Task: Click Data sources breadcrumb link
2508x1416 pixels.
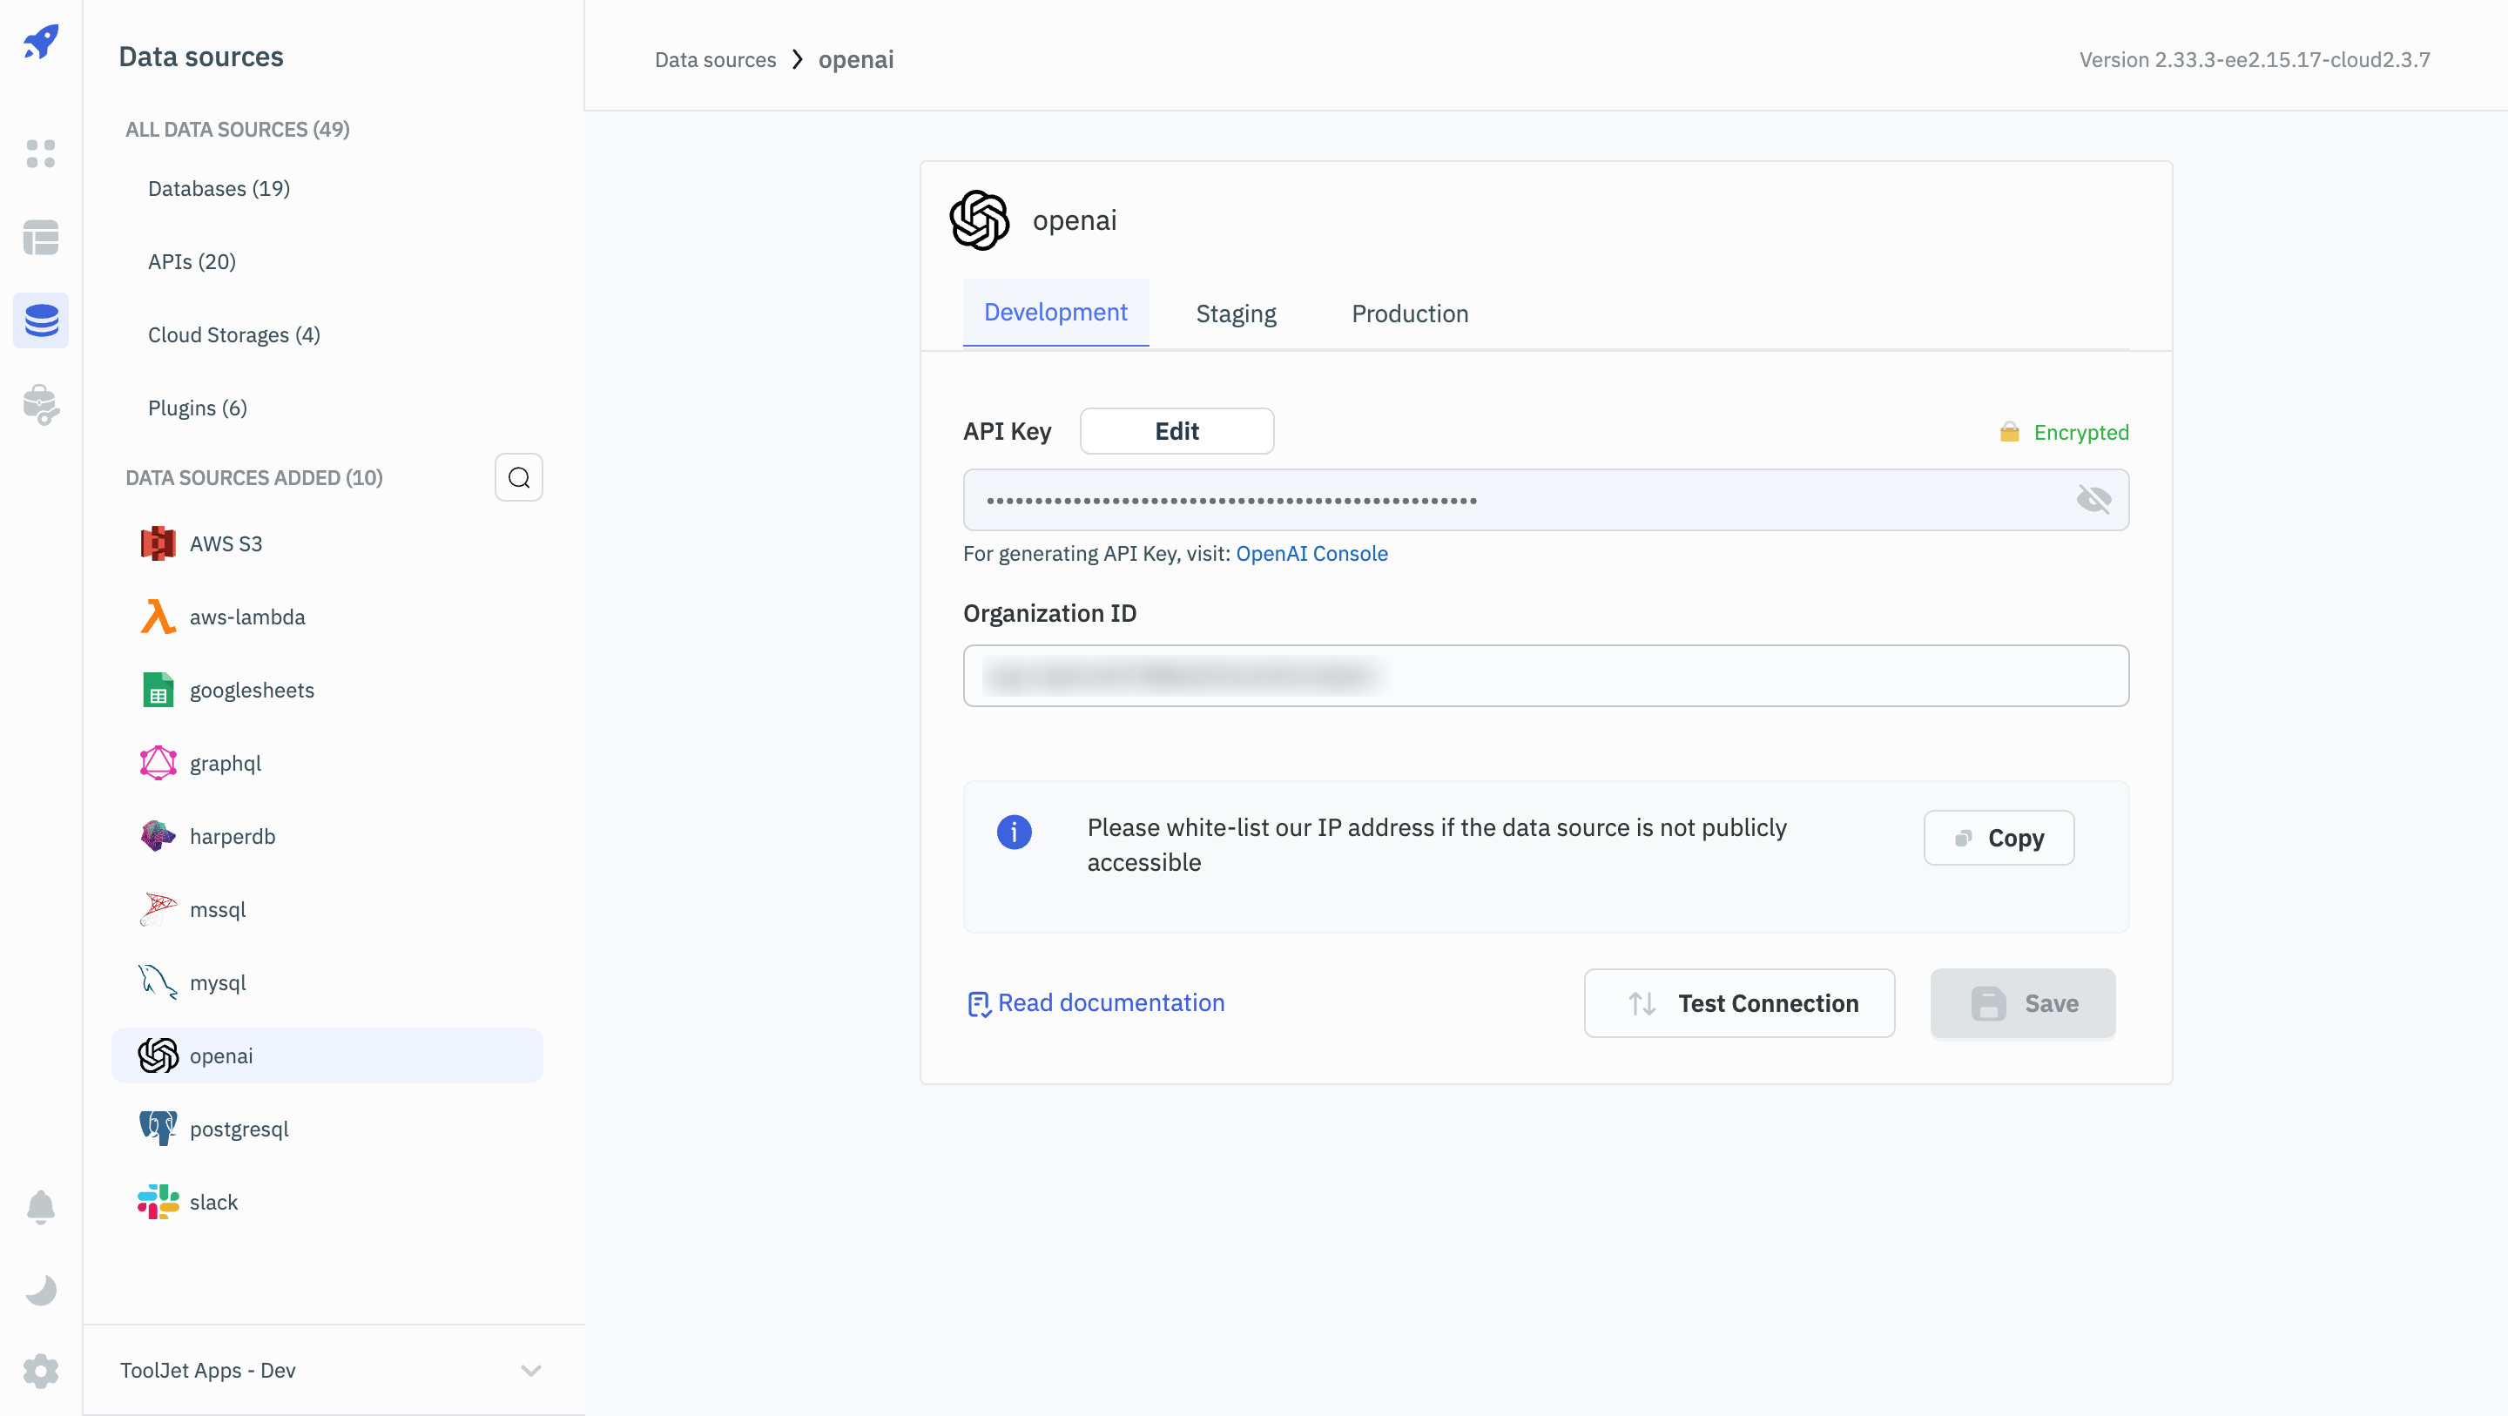Action: (x=716, y=59)
